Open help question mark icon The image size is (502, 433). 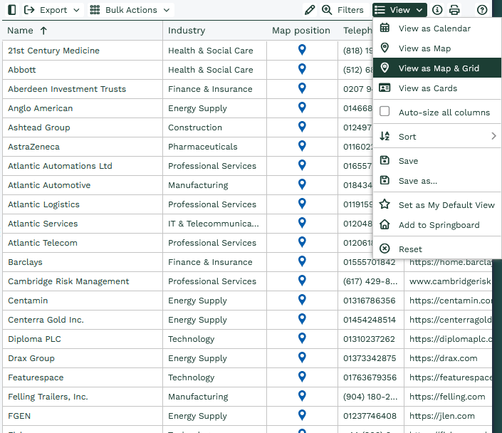(x=482, y=10)
